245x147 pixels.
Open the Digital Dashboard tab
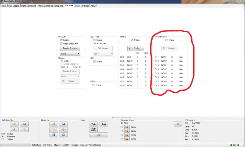point(29,6)
